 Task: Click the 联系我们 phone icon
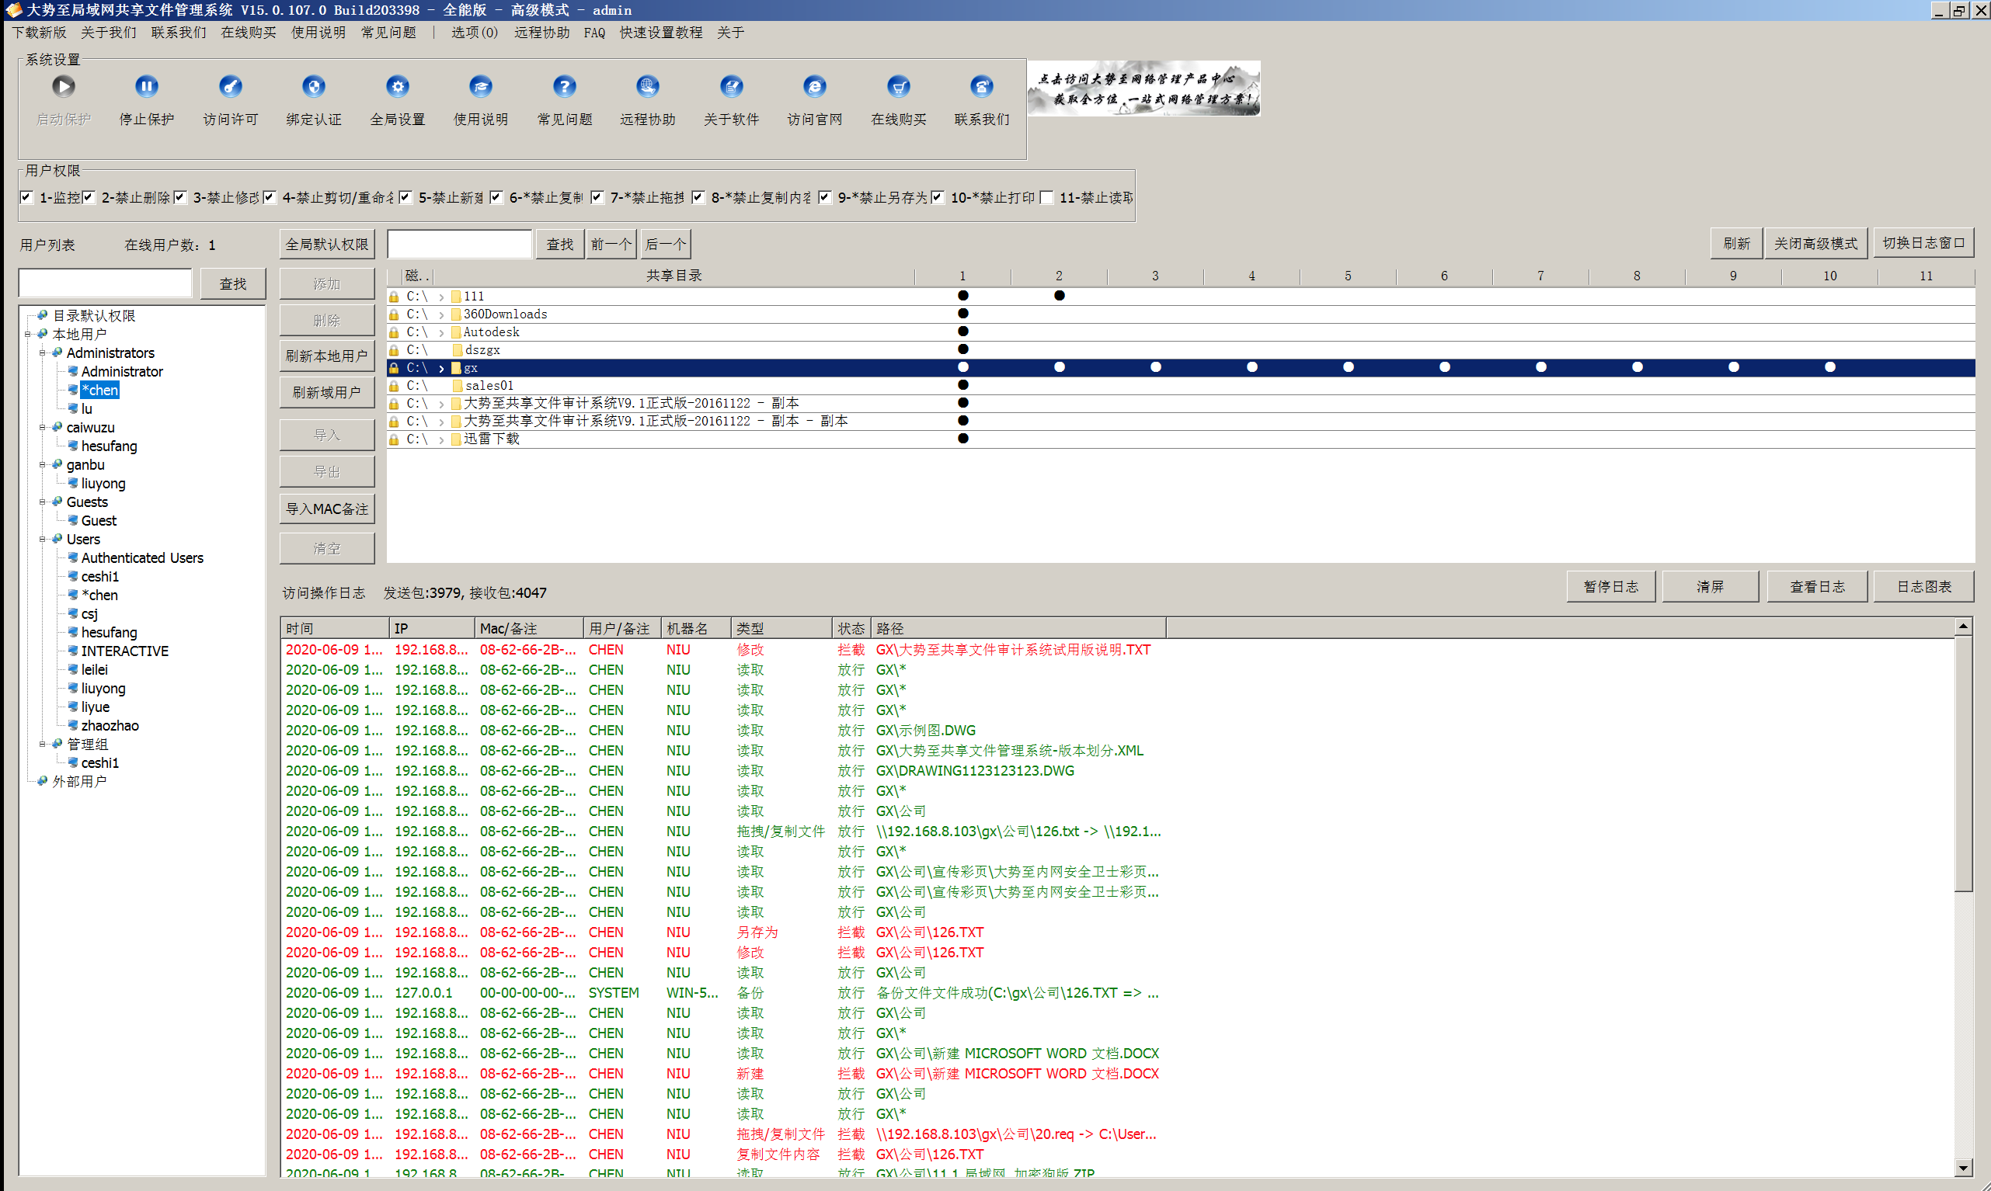(981, 87)
